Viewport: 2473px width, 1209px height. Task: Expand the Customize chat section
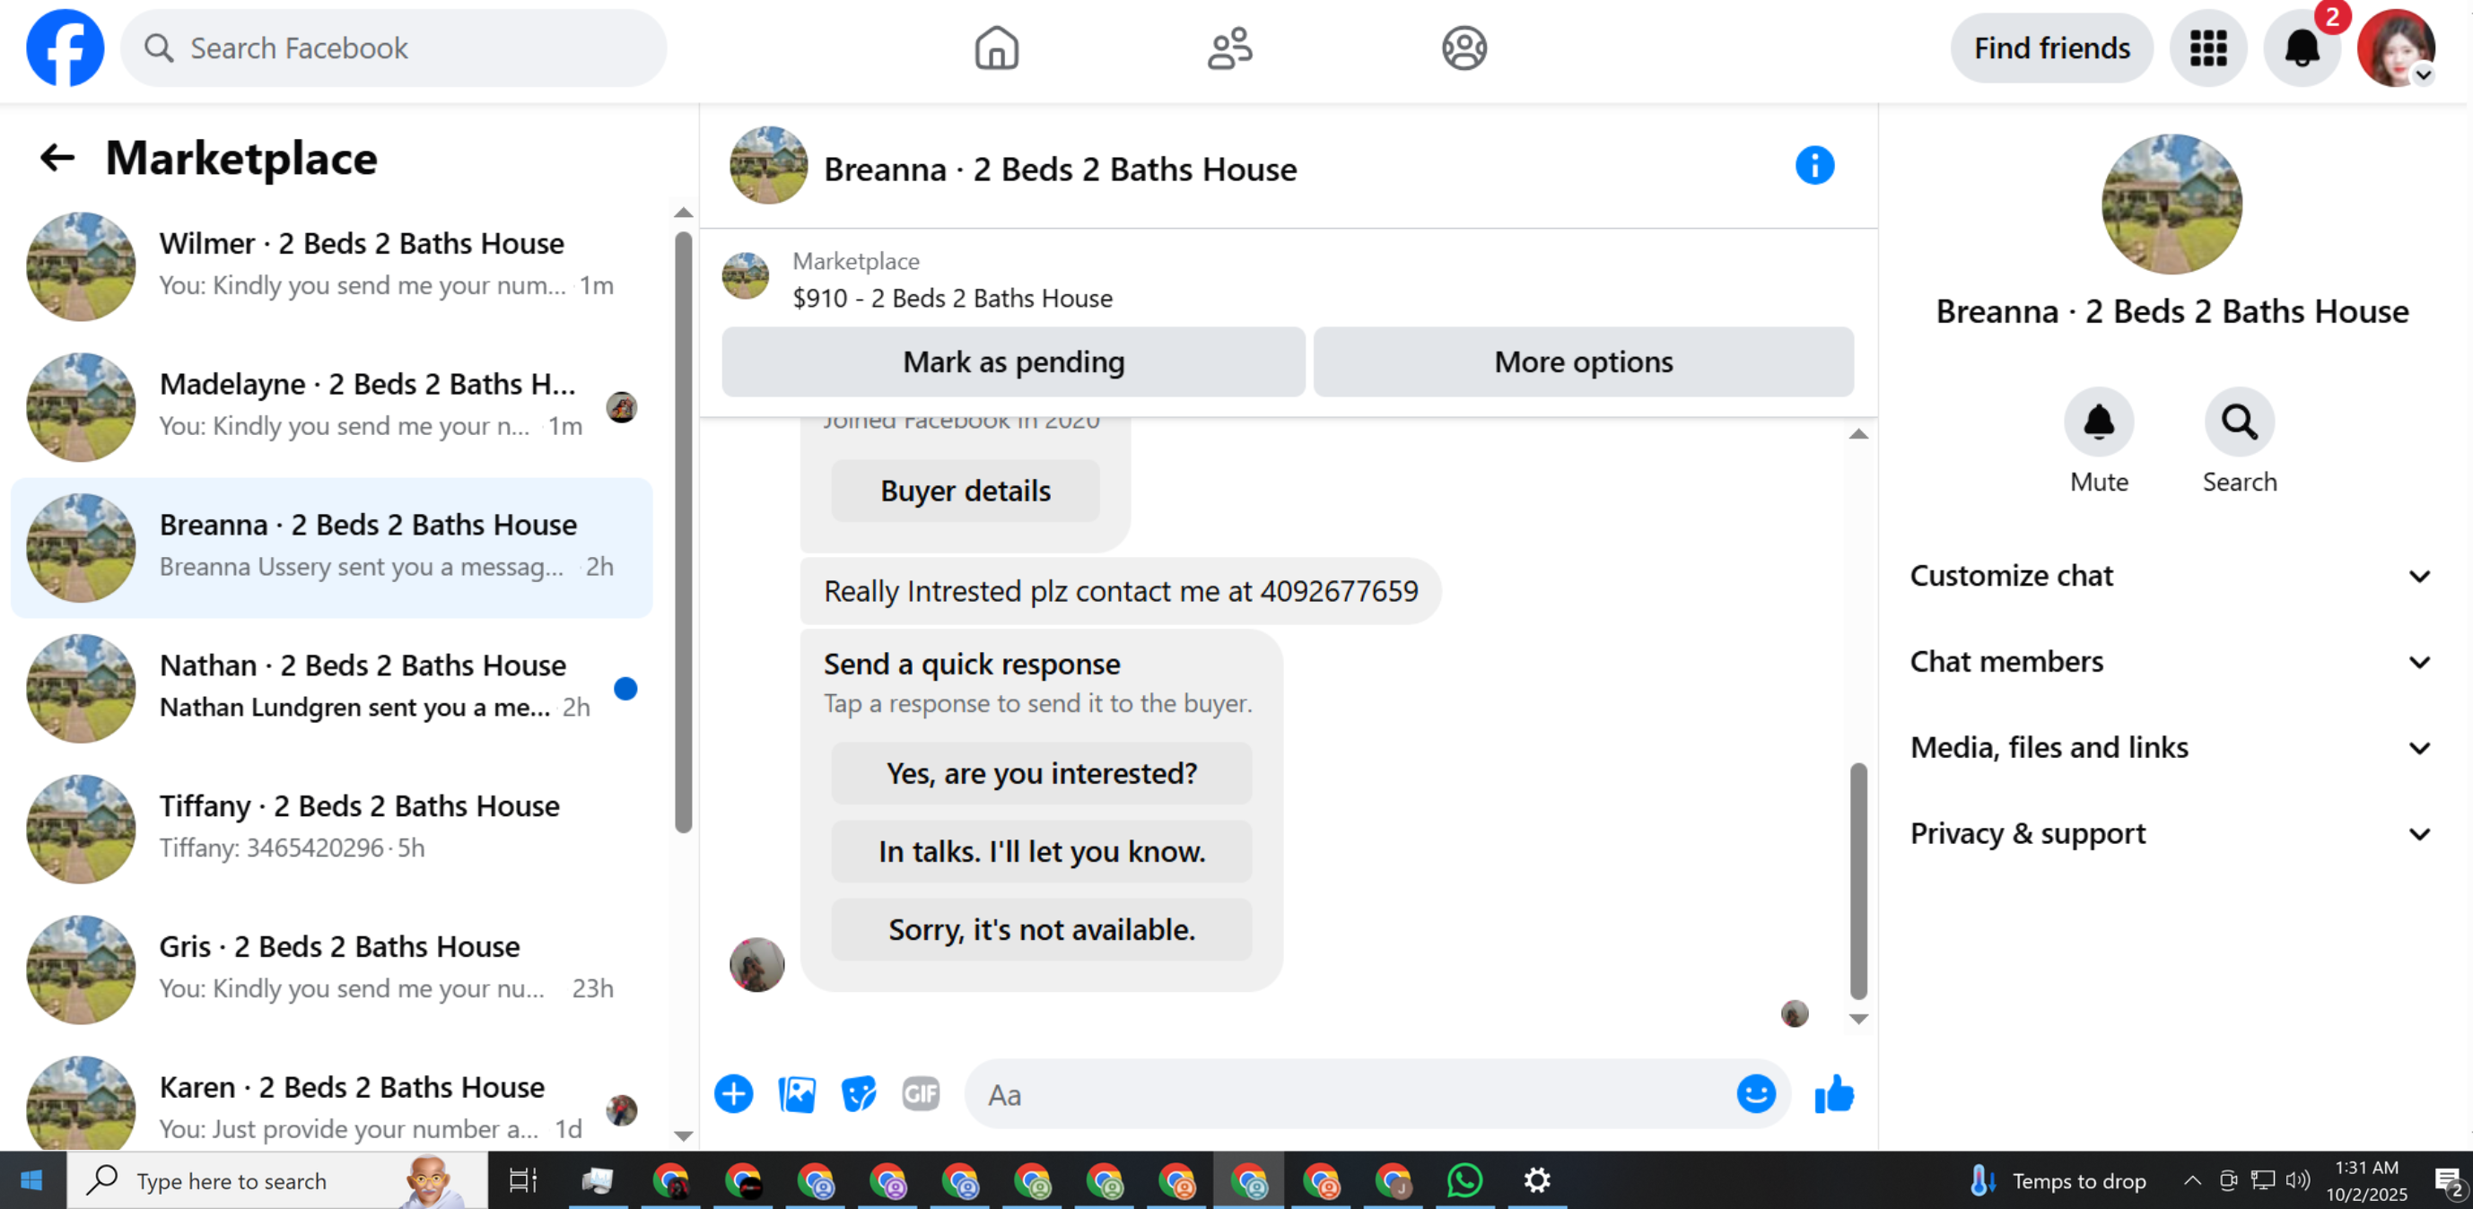pyautogui.click(x=2170, y=576)
